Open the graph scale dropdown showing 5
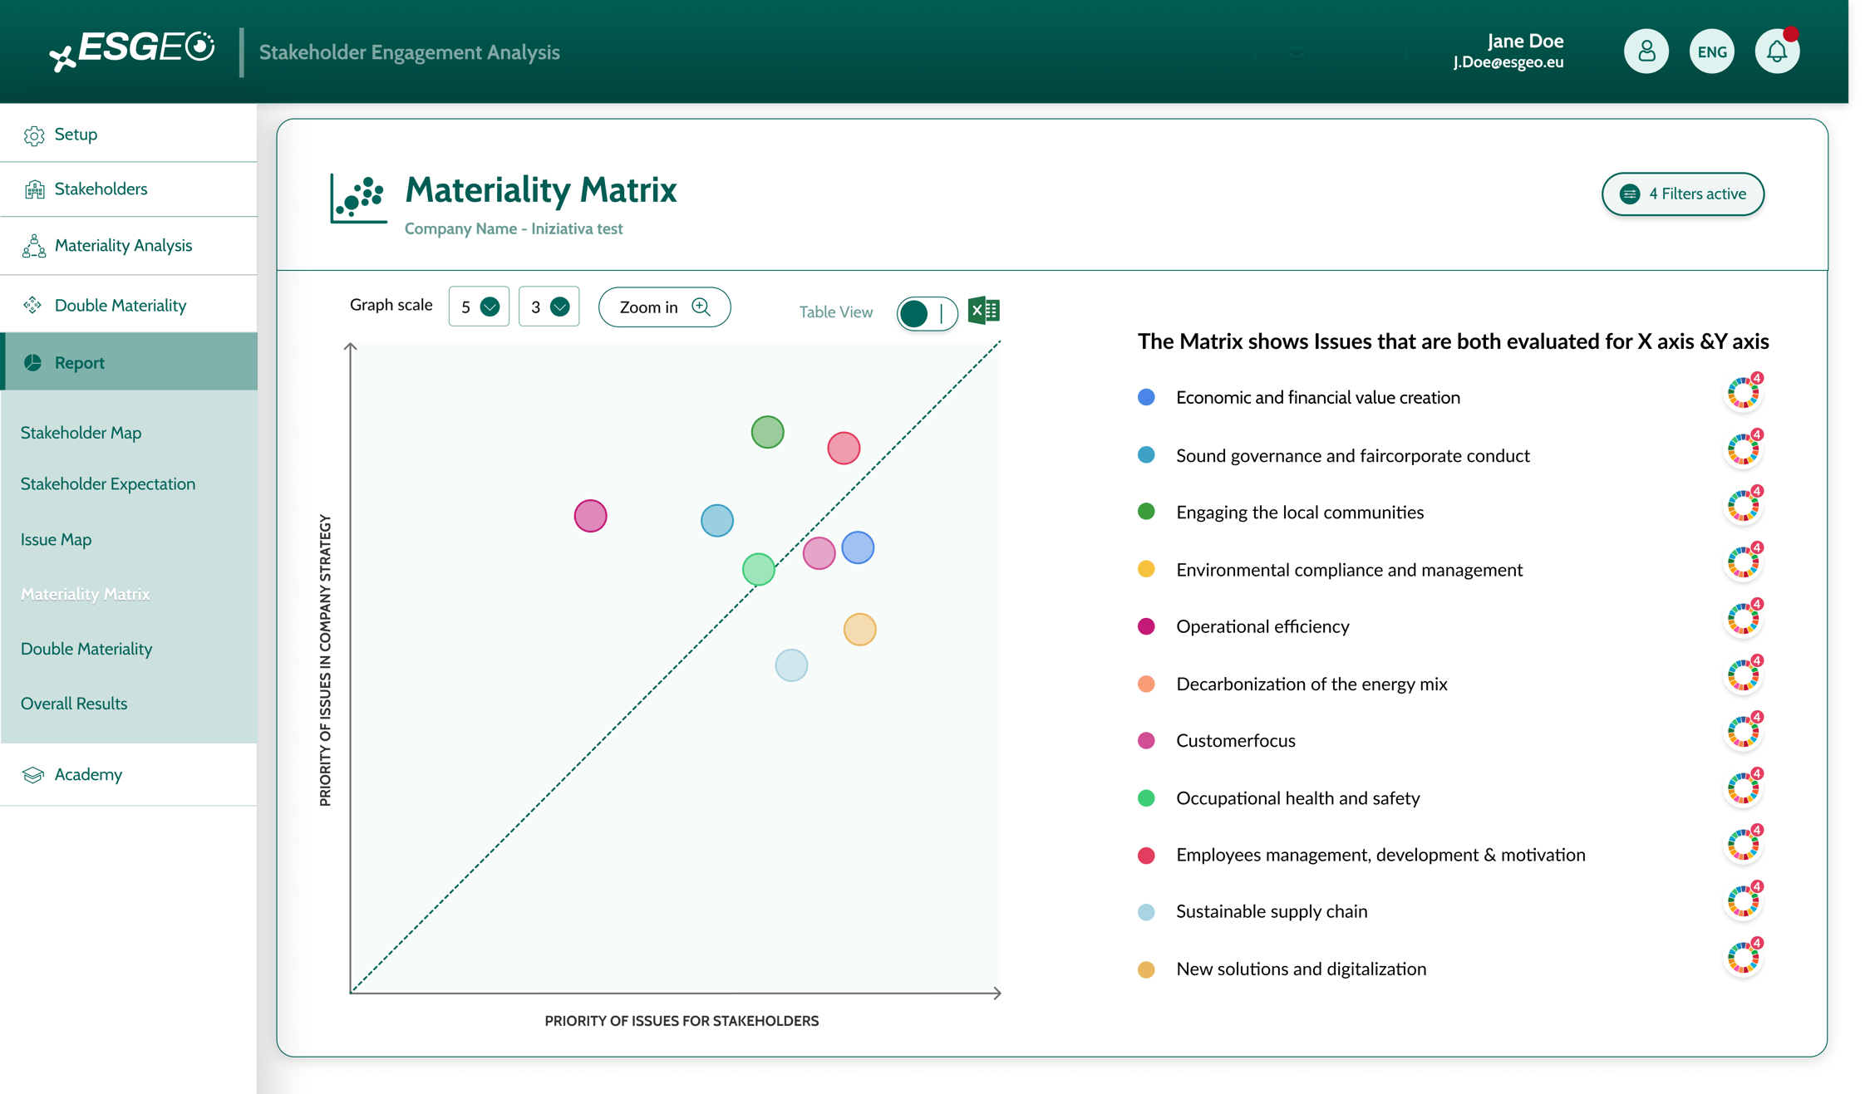Viewport: 1870px width, 1094px height. (x=479, y=307)
